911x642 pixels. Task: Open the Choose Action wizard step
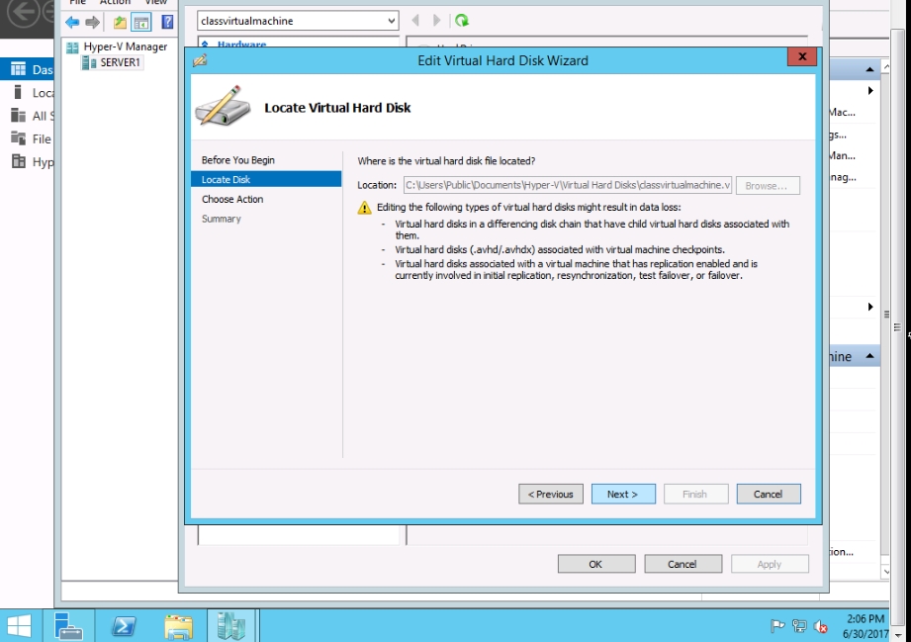pyautogui.click(x=232, y=199)
